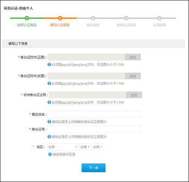
Task: Click 浏览 button for 手持身份证近照
Action: click(134, 95)
